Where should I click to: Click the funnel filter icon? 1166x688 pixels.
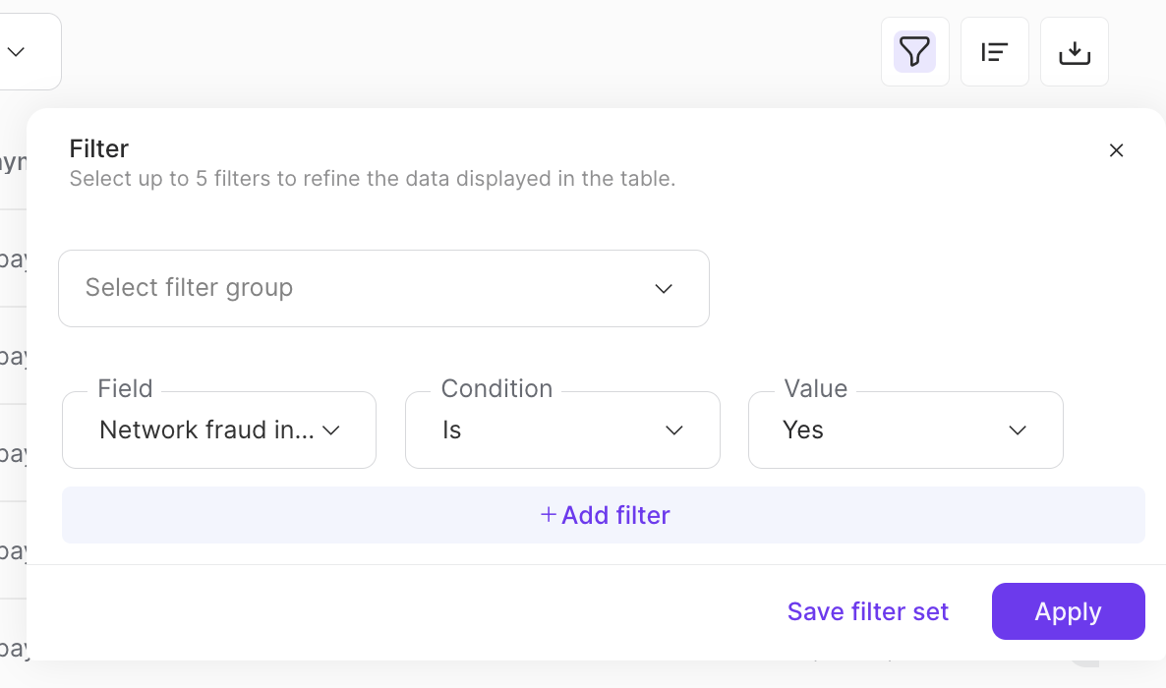coord(914,51)
